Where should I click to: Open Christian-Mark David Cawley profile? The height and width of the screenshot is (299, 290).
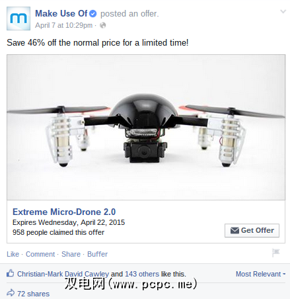(63, 274)
